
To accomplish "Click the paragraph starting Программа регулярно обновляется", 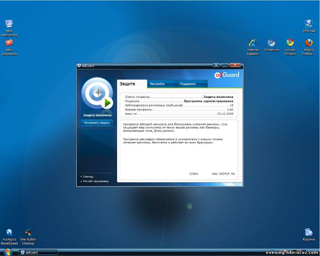I will 173,141.
